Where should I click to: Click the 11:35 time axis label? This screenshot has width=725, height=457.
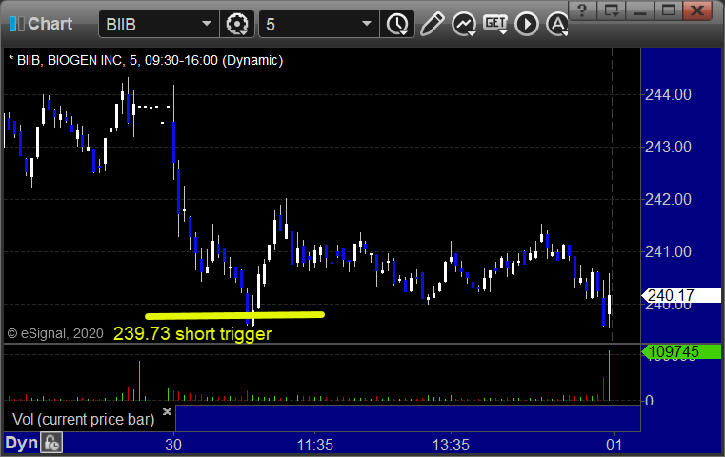tap(315, 445)
